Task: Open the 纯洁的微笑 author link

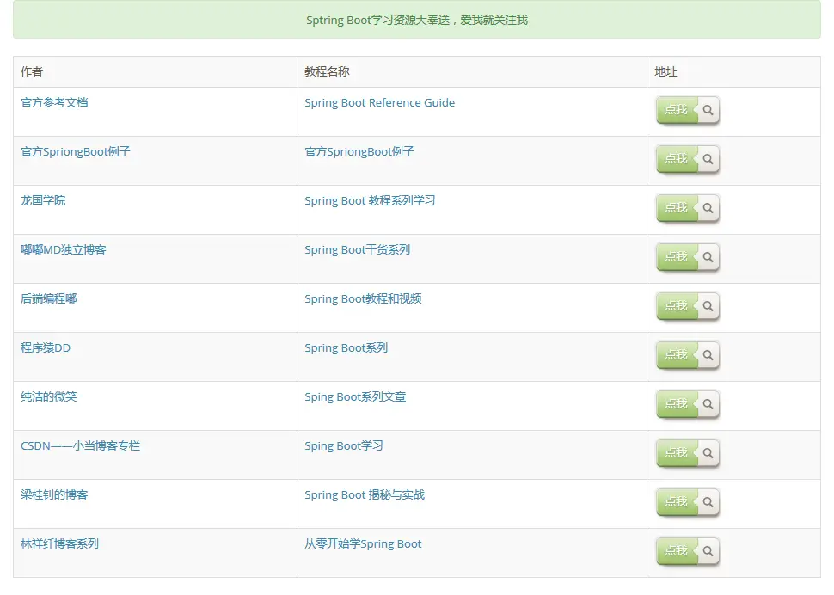Action: pos(48,396)
